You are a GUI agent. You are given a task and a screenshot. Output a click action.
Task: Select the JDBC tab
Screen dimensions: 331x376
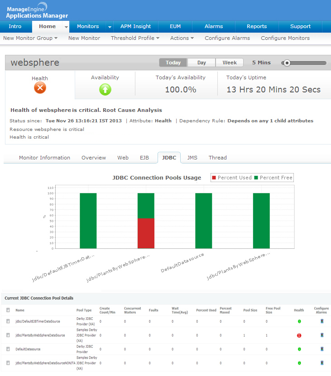coord(169,158)
